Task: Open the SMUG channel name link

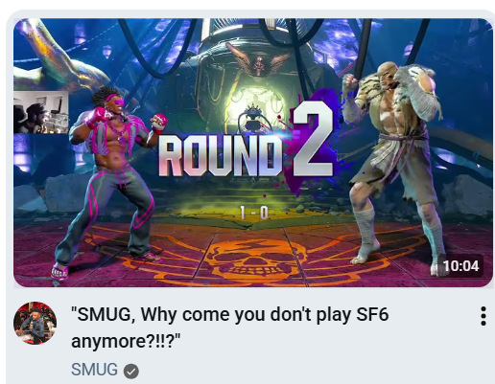Action: click(94, 370)
